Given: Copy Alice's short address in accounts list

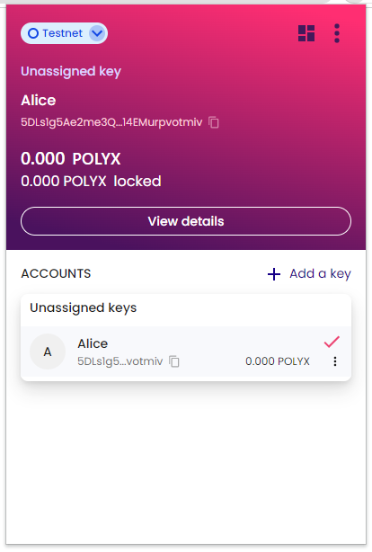Looking at the screenshot, I should tap(174, 361).
